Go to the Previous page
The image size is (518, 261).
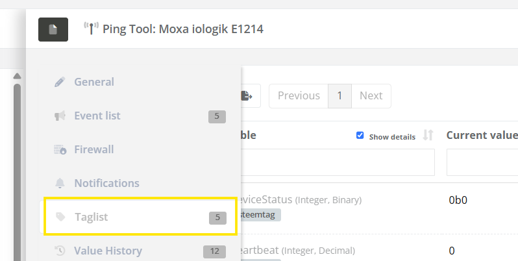299,96
